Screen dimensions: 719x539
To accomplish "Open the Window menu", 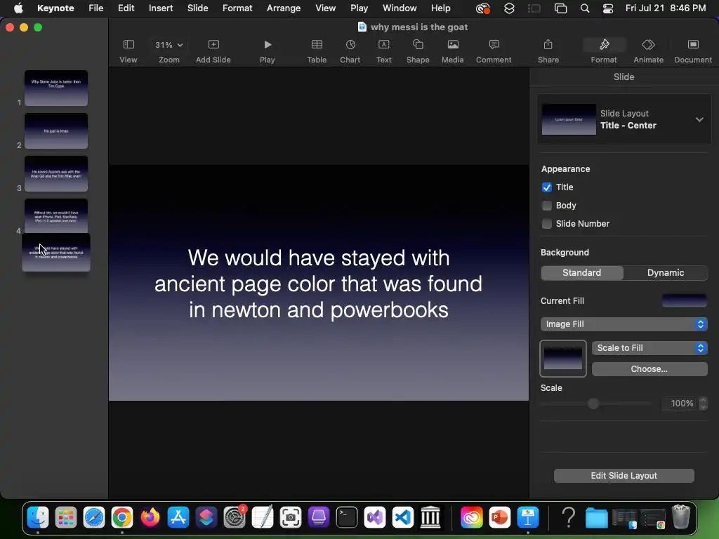I will coord(400,8).
